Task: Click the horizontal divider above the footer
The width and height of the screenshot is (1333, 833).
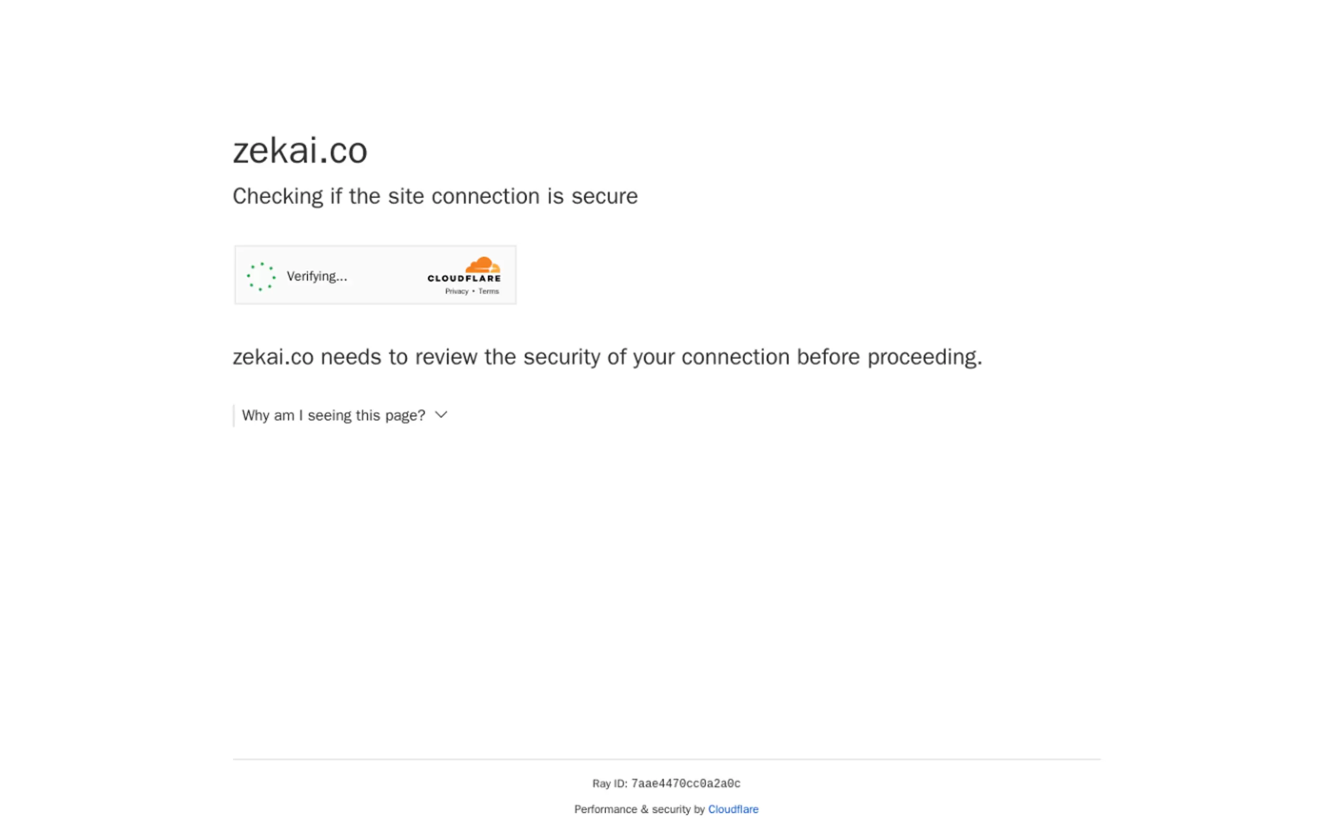Action: click(666, 759)
